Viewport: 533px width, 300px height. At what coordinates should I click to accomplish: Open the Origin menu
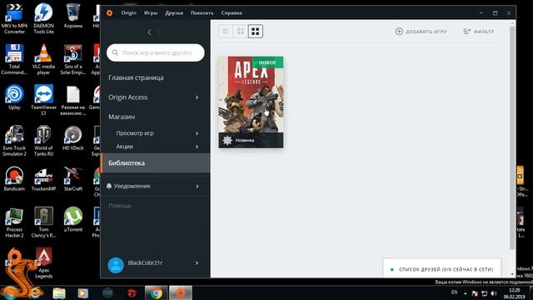point(128,13)
